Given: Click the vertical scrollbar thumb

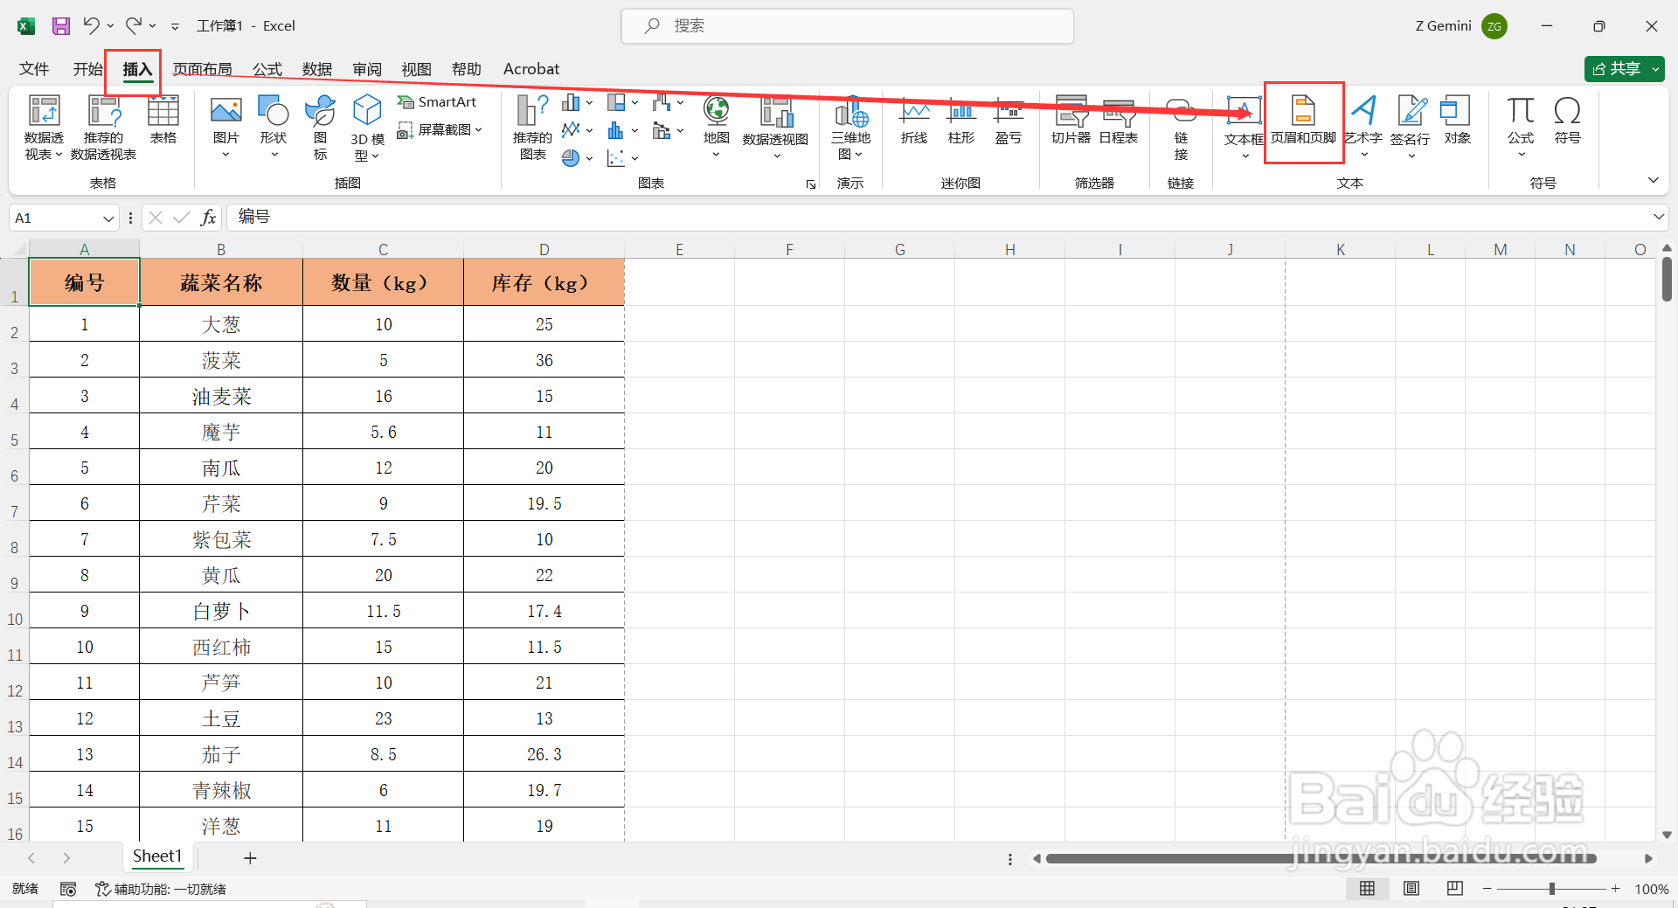Looking at the screenshot, I should (x=1667, y=280).
